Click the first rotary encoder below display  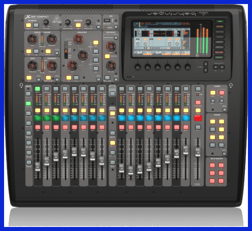point(137,67)
